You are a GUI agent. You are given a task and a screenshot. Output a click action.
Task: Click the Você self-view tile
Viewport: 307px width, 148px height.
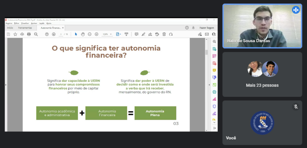pos(262,123)
